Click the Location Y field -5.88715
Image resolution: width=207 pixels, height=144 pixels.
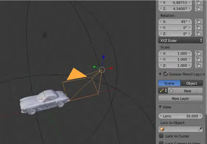click(x=175, y=3)
